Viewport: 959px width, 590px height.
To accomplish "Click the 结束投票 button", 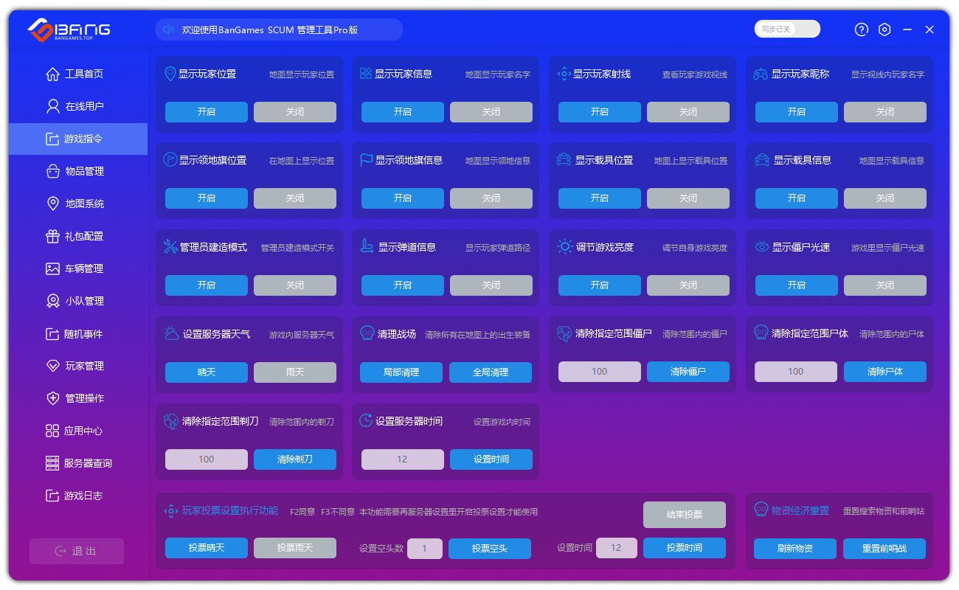I will (x=684, y=515).
